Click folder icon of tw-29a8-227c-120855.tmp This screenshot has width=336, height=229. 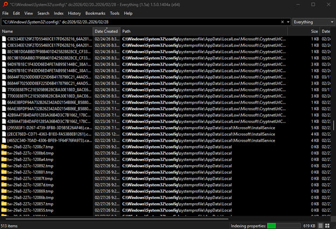coord(4,211)
